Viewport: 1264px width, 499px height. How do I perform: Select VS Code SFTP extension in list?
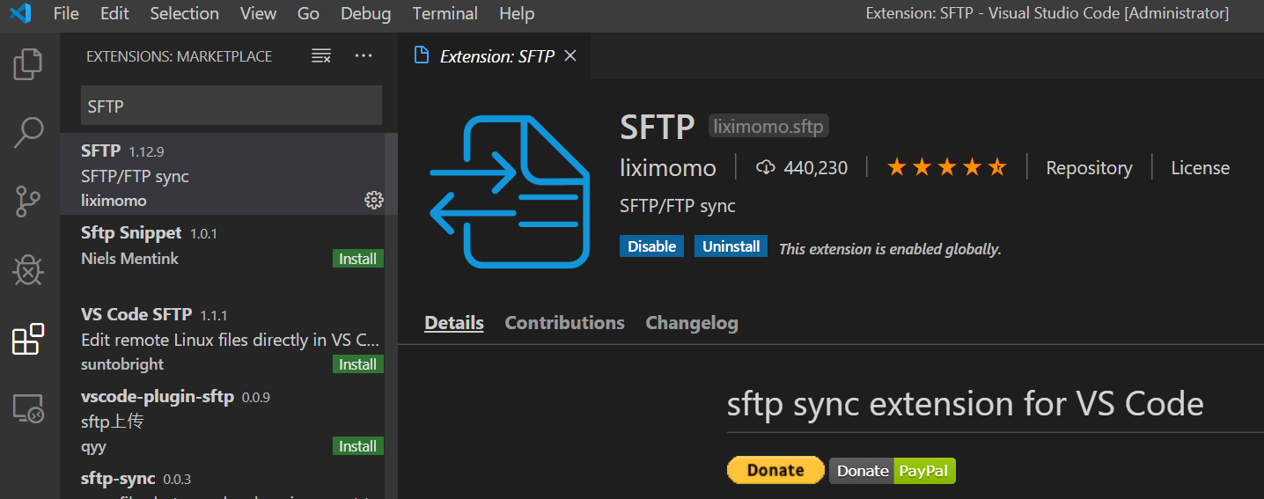229,339
